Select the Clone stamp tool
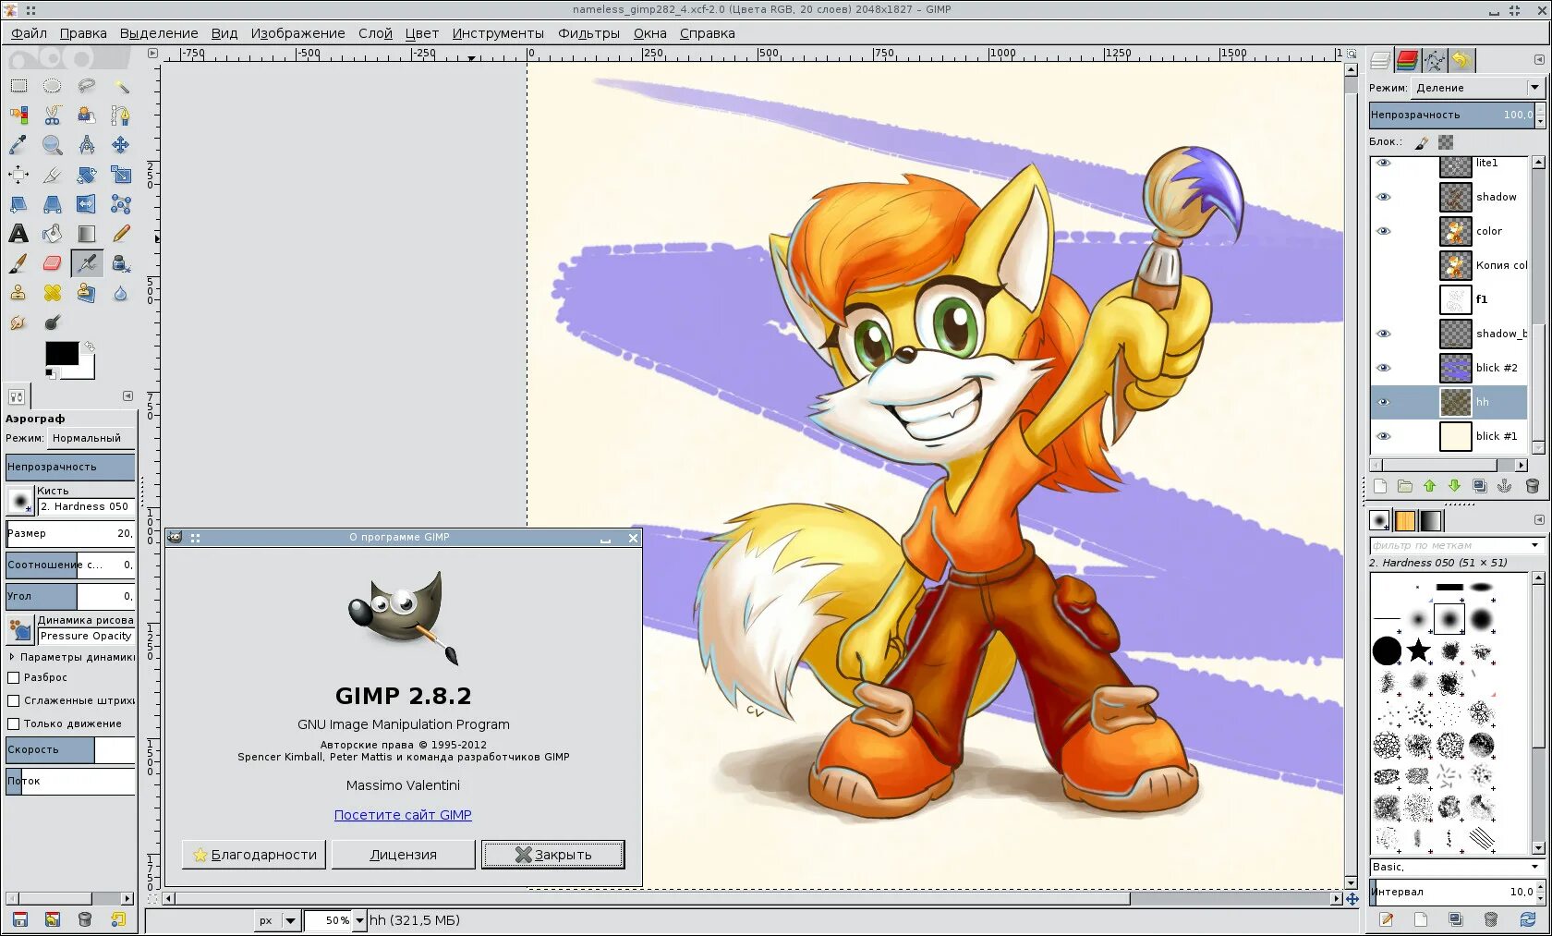This screenshot has width=1552, height=936. click(18, 293)
